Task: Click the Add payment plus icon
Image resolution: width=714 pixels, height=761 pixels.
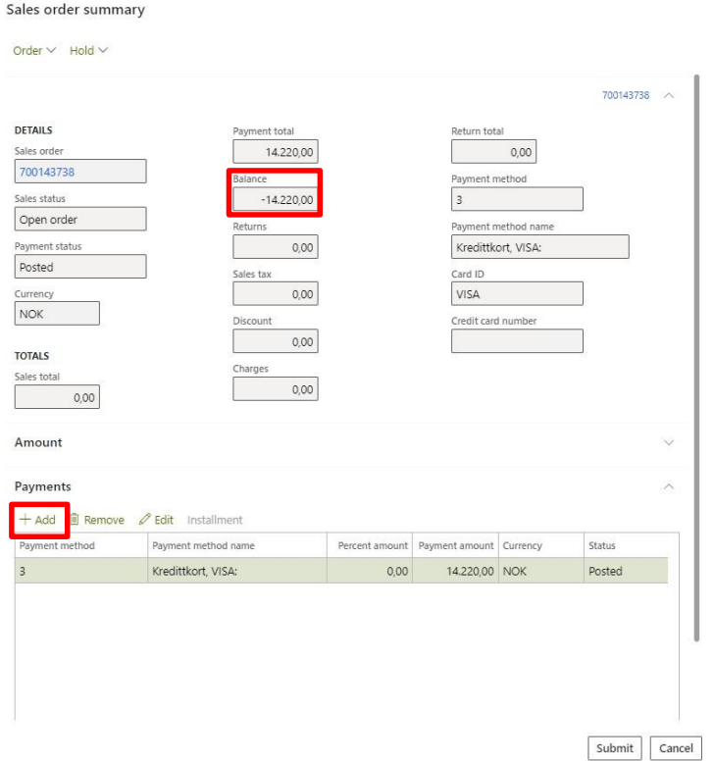Action: (x=25, y=520)
